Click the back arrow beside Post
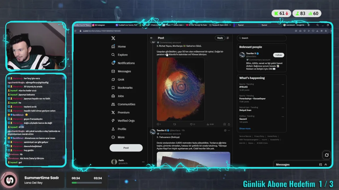Viewport: 339px width, 190px height. tap(151, 38)
